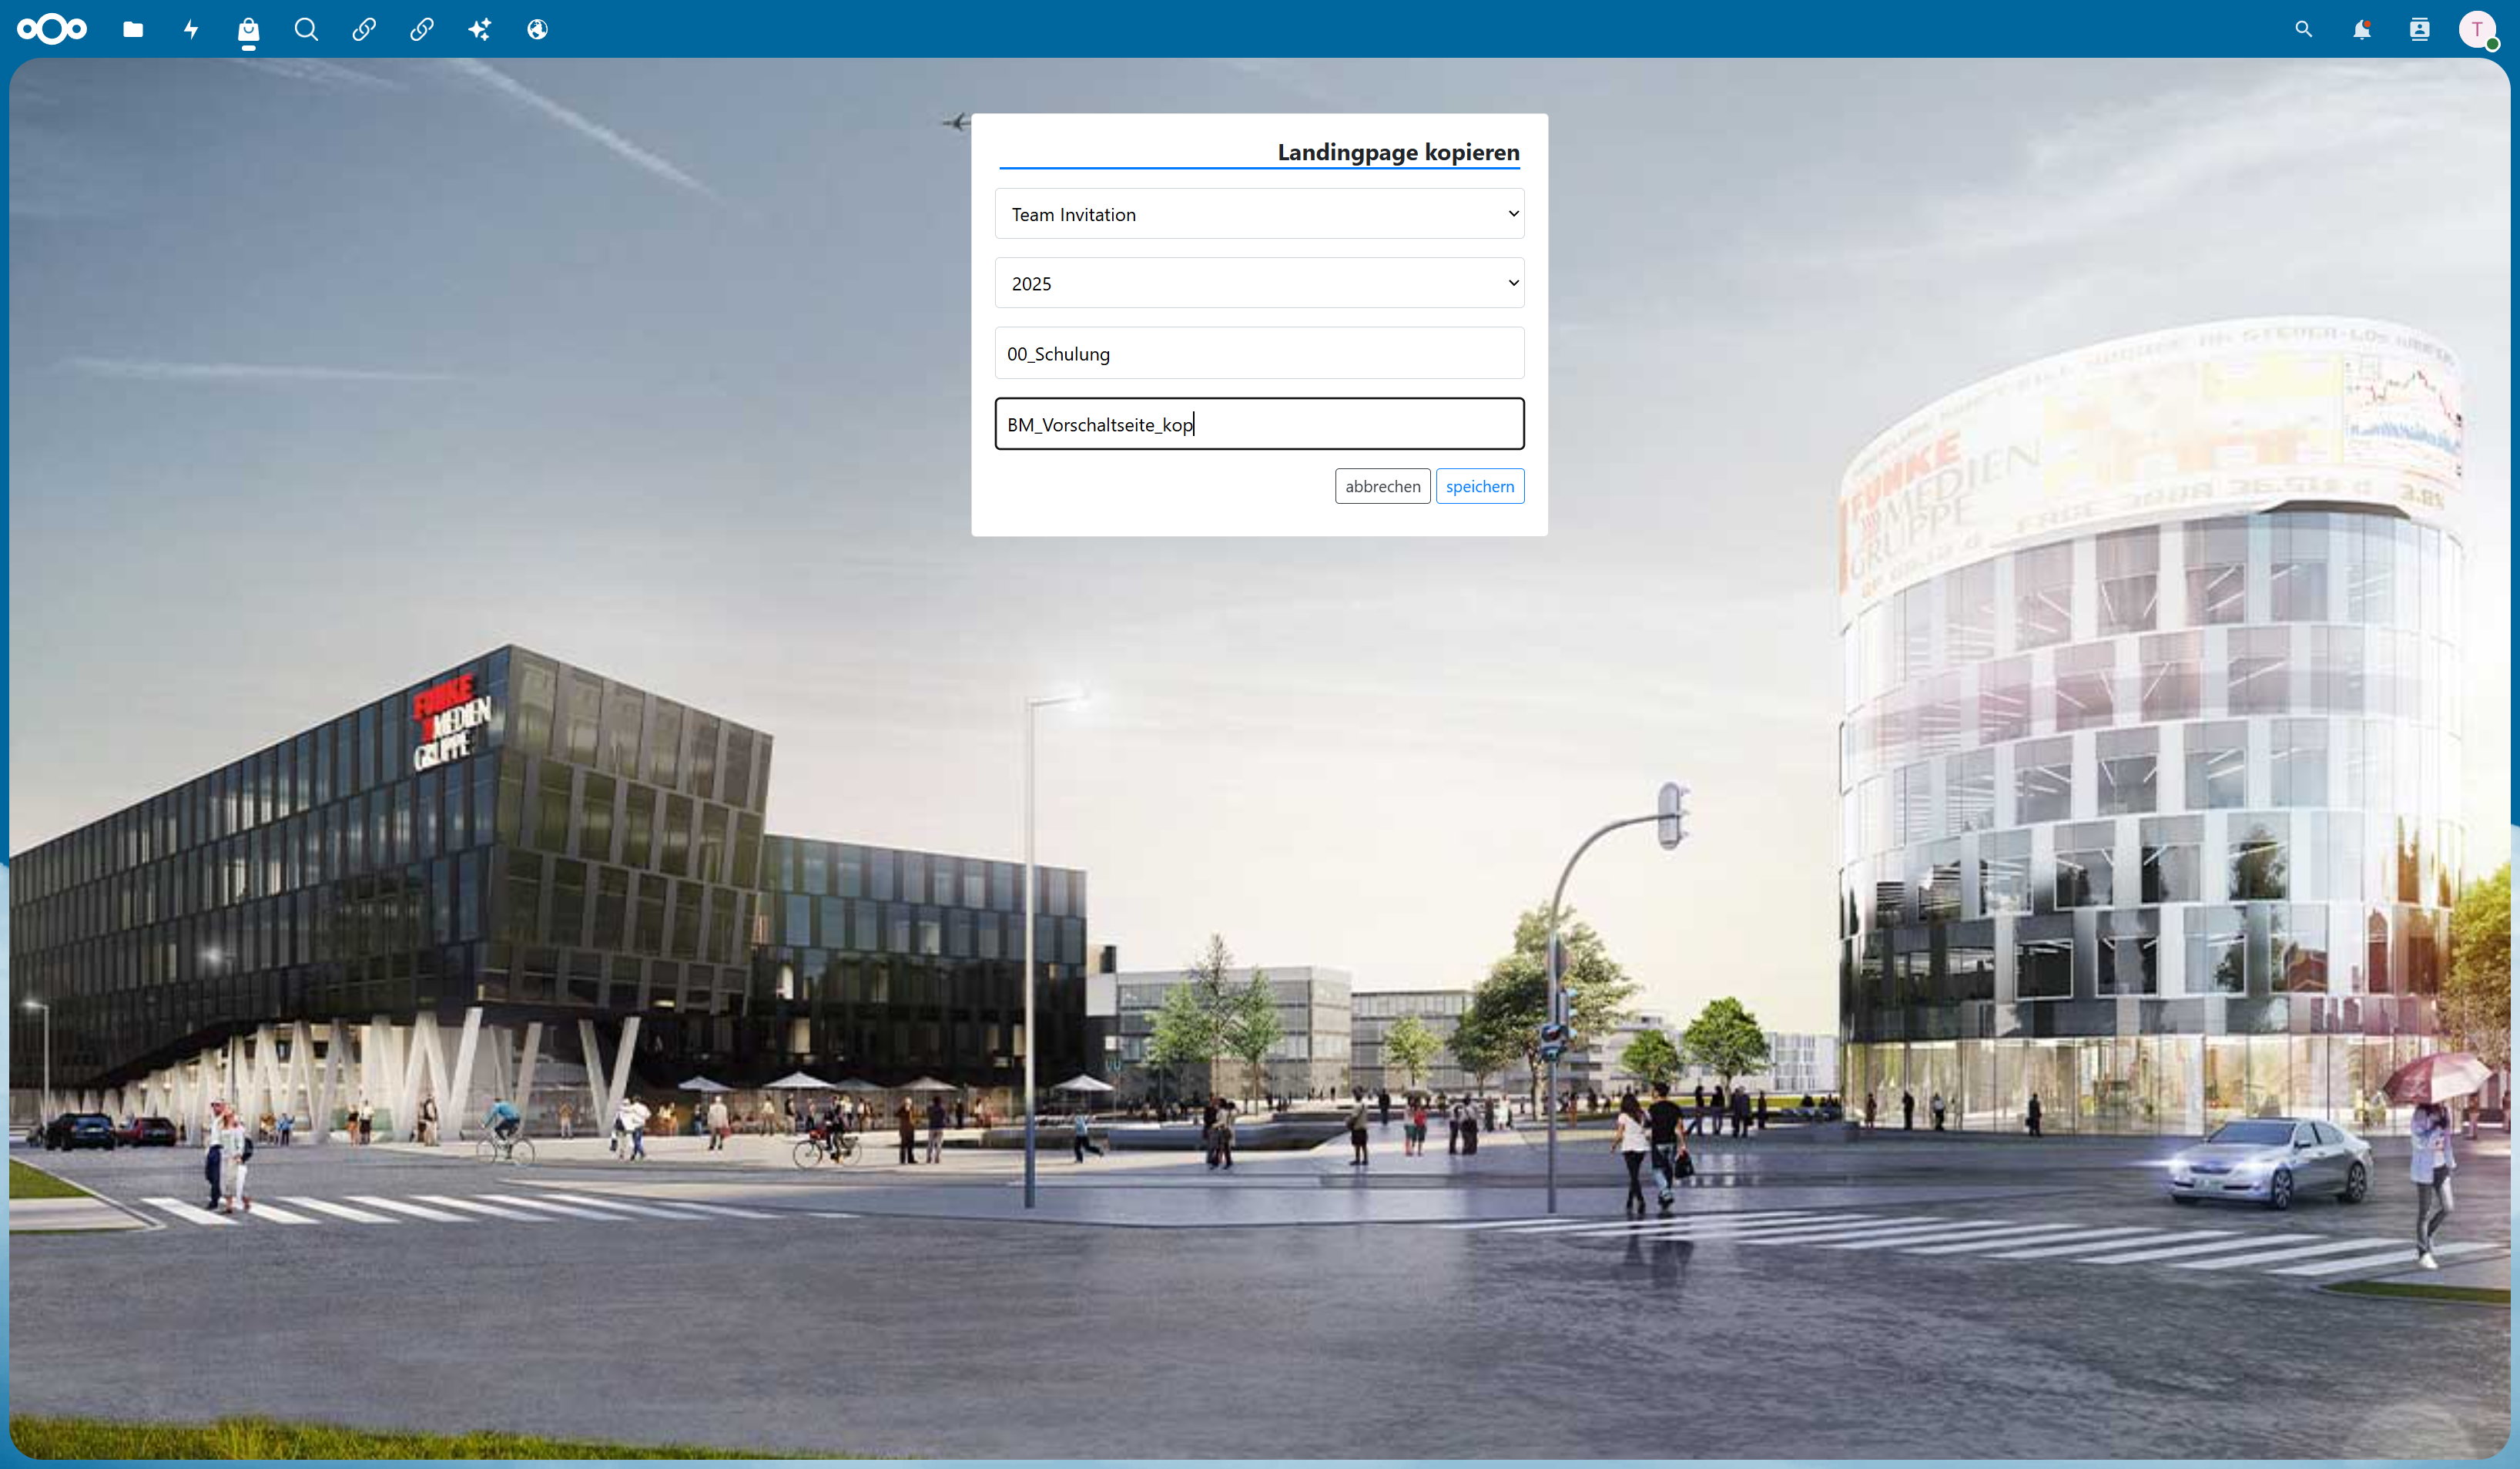Focus the BM_Vorschaltseite_kop name field
2520x1469 pixels.
coord(1259,424)
